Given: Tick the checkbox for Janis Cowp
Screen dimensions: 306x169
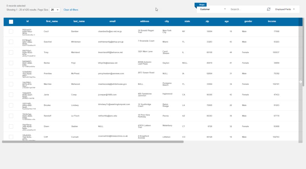Looking at the screenshot, I should 11,95.
